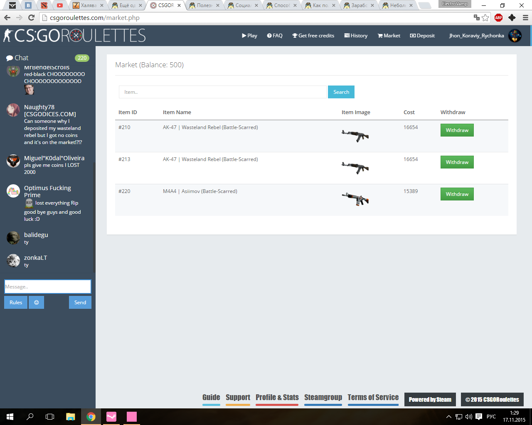
Task: Open the pinned VK tab
Action: (28, 5)
